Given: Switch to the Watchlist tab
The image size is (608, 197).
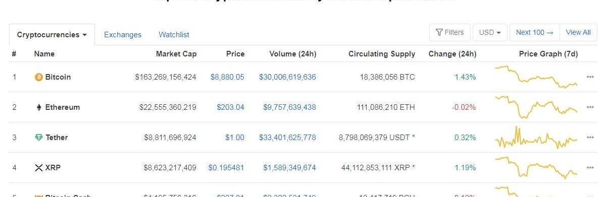Looking at the screenshot, I should [x=174, y=35].
